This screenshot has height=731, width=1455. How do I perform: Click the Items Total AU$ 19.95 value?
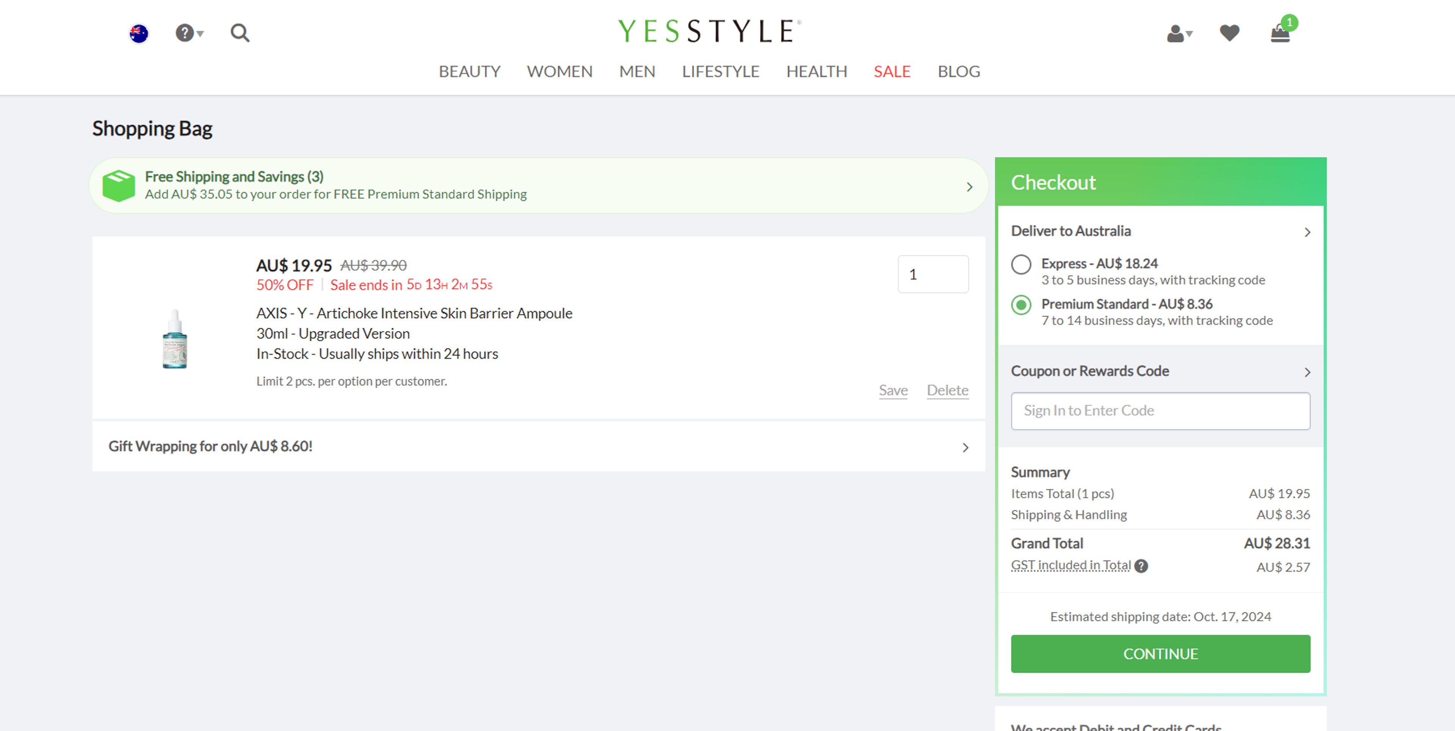[x=1279, y=494]
